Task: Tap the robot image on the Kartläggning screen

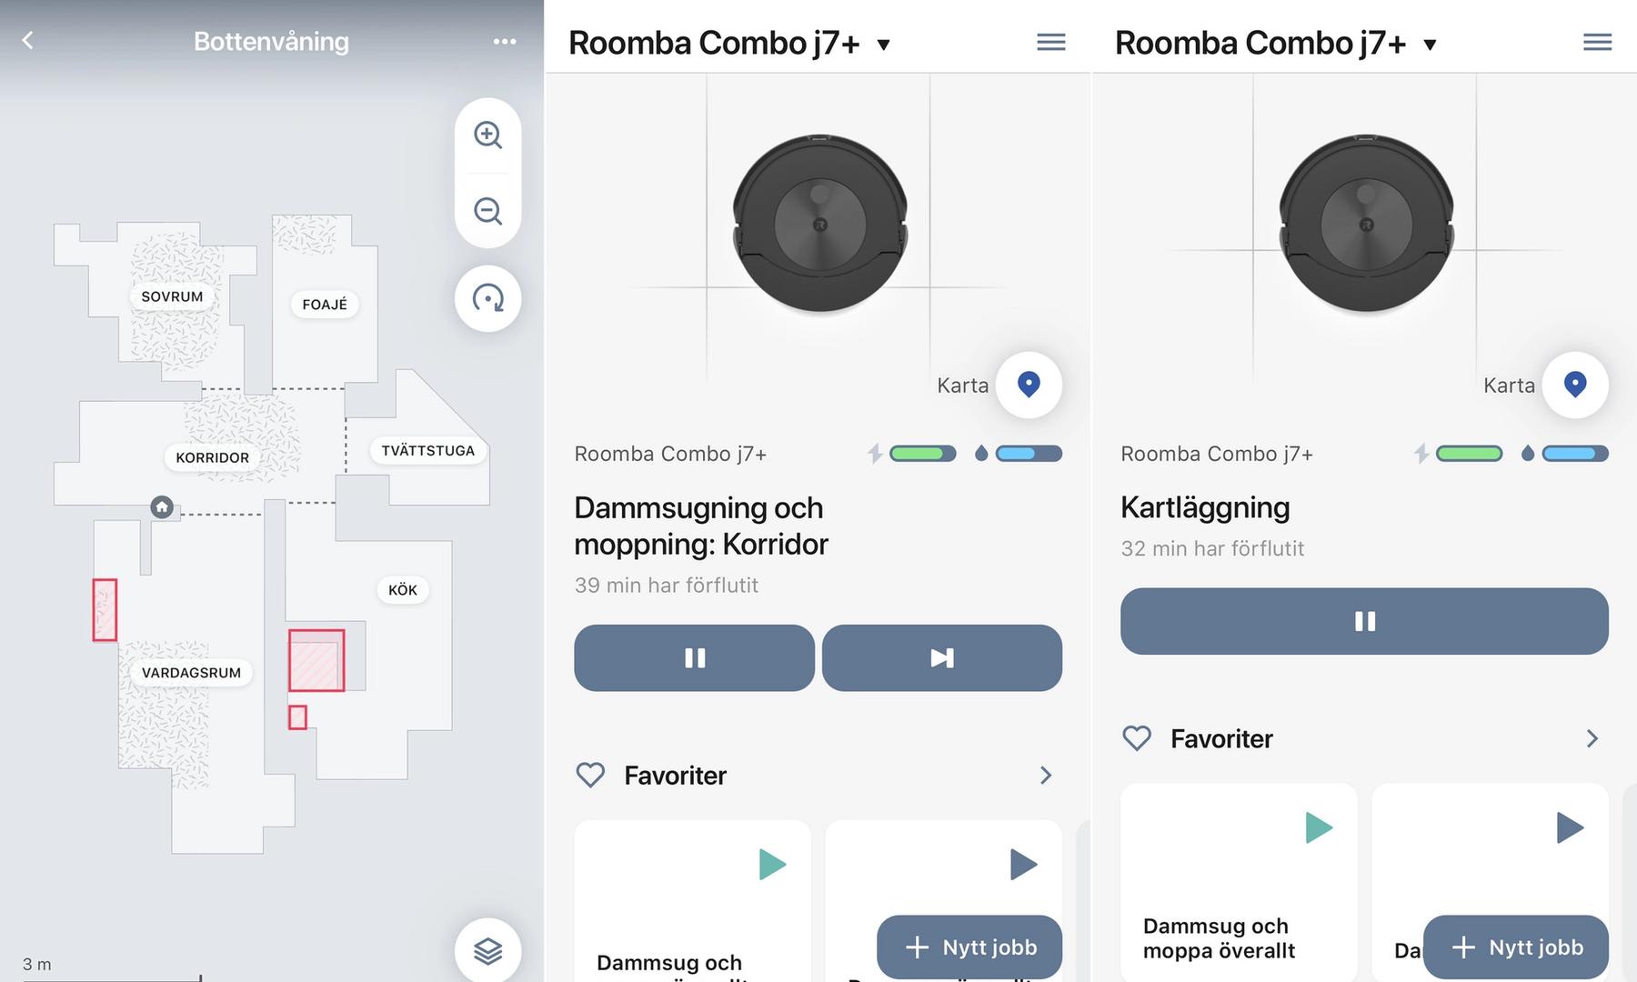Action: 1367,224
